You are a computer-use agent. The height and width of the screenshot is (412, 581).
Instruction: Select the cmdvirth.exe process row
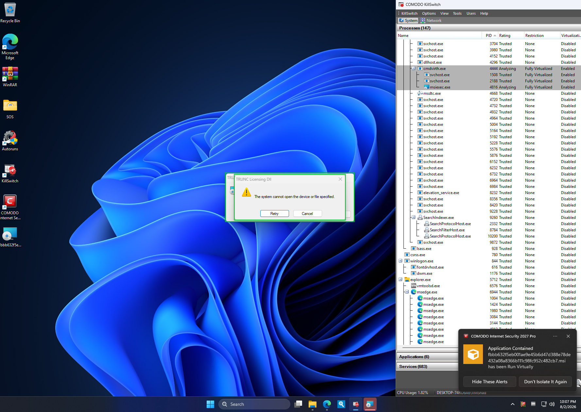(x=489, y=69)
